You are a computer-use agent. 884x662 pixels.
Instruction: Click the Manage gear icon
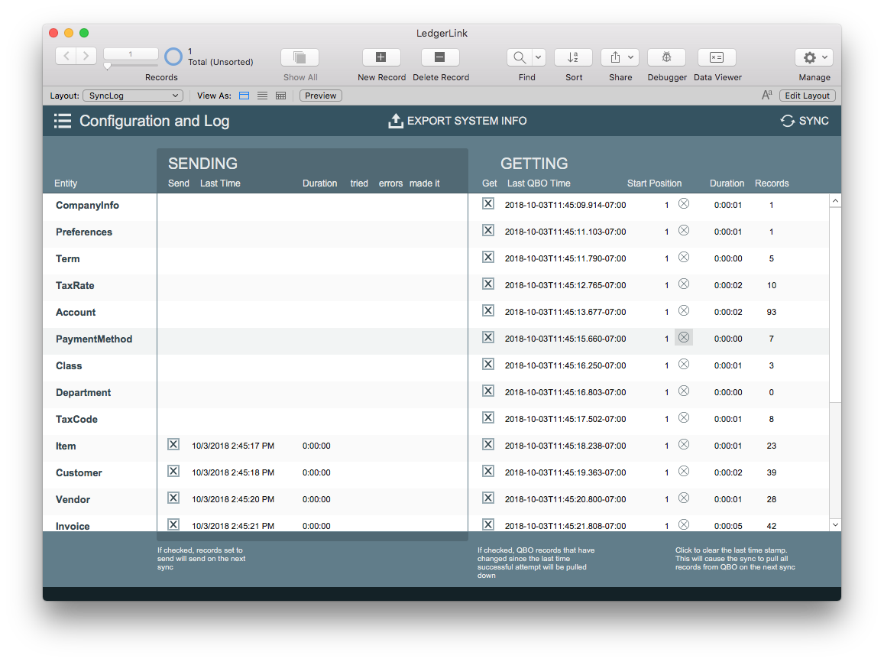[810, 57]
